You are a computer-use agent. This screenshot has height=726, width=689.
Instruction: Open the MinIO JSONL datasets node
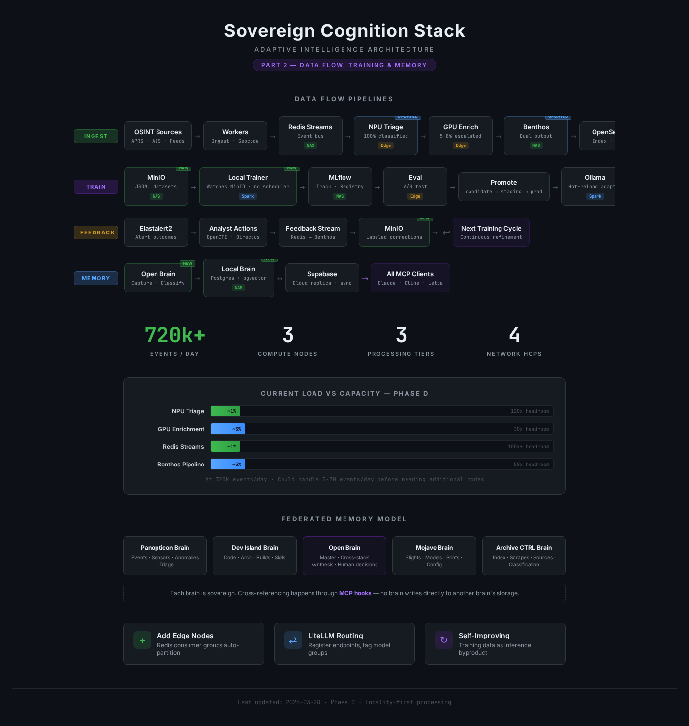156,187
